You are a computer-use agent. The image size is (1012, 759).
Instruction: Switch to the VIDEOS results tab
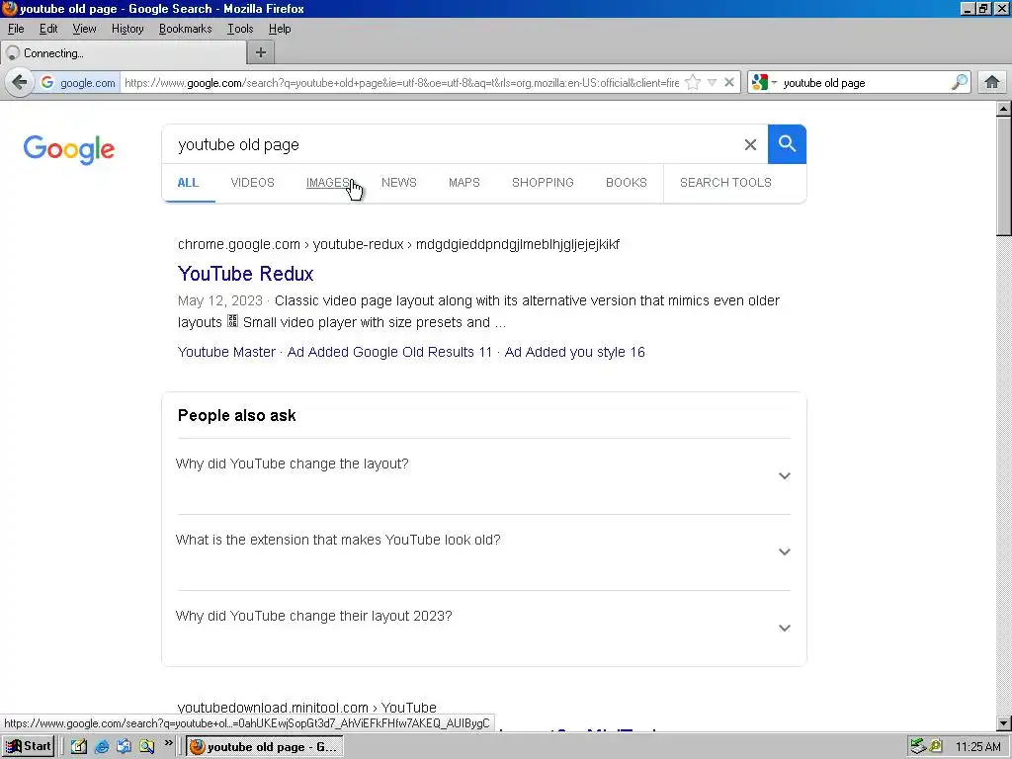[252, 183]
